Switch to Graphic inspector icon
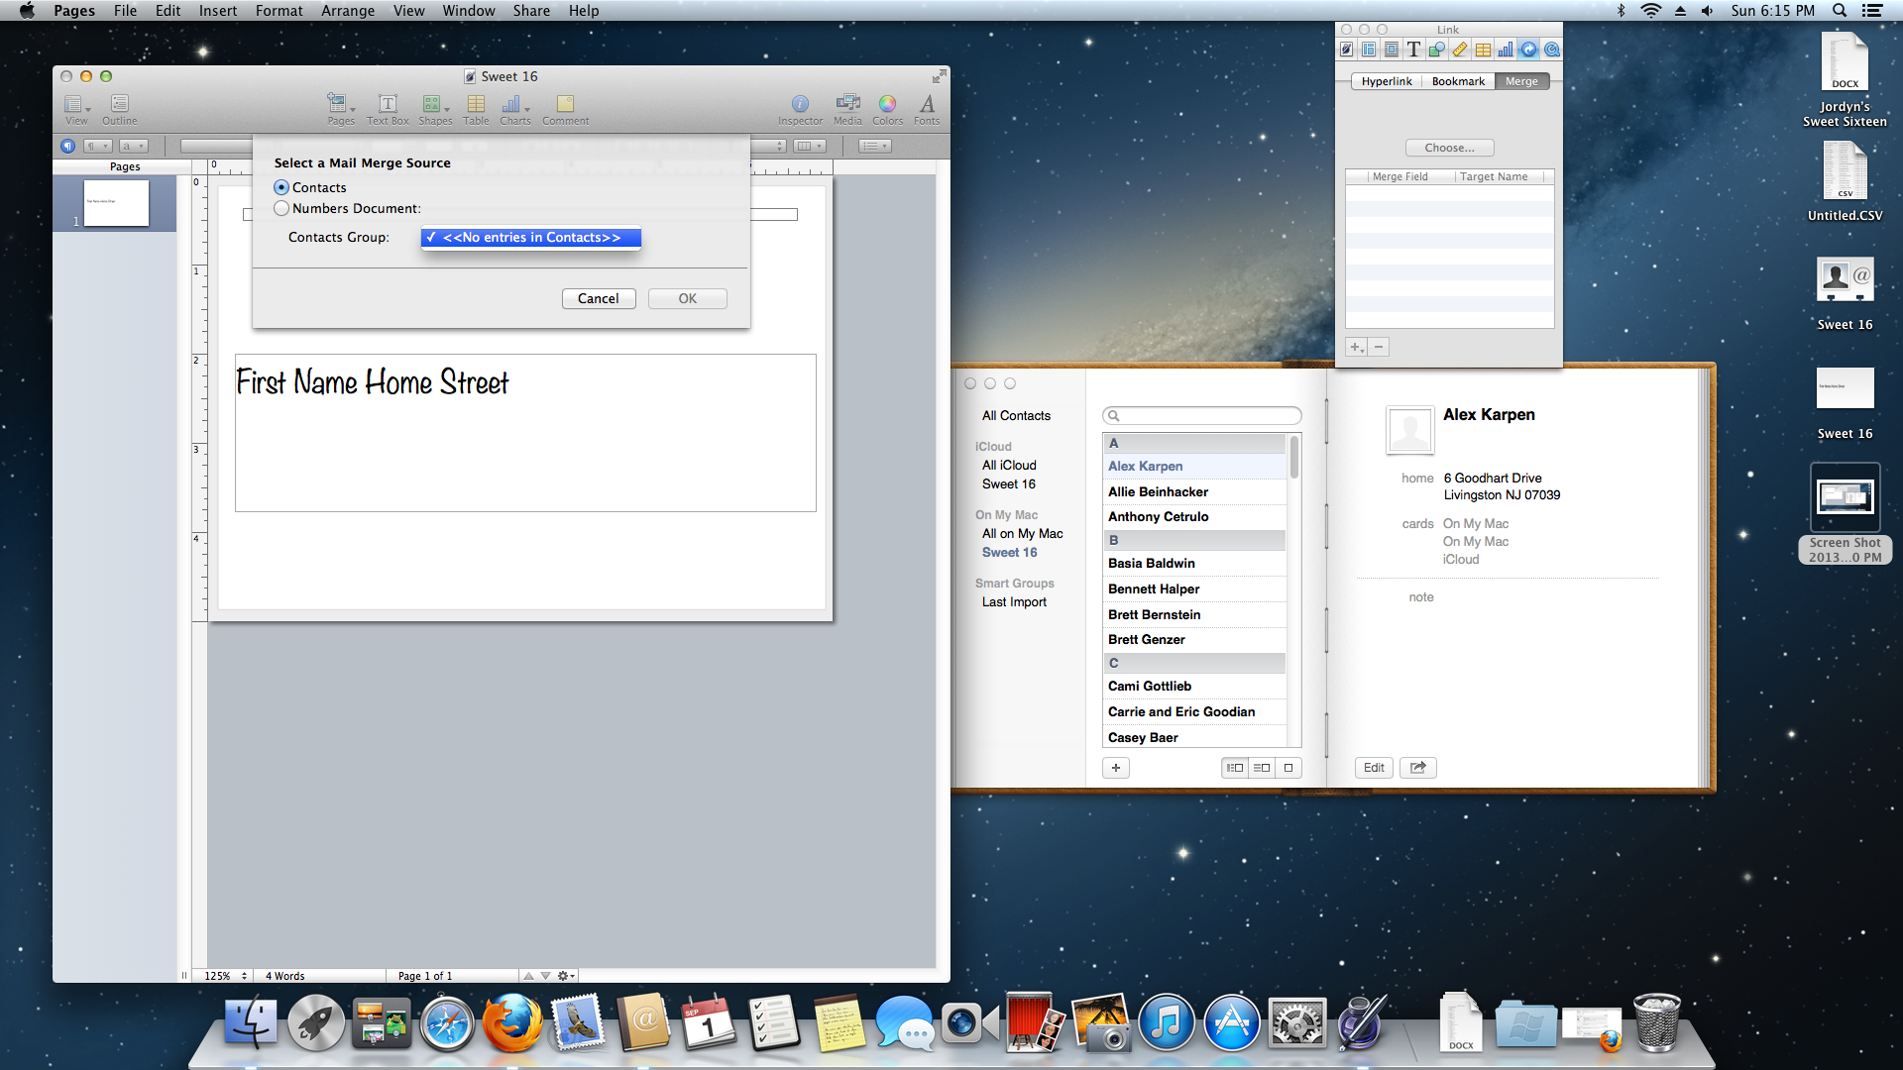The width and height of the screenshot is (1903, 1070). point(1437,50)
